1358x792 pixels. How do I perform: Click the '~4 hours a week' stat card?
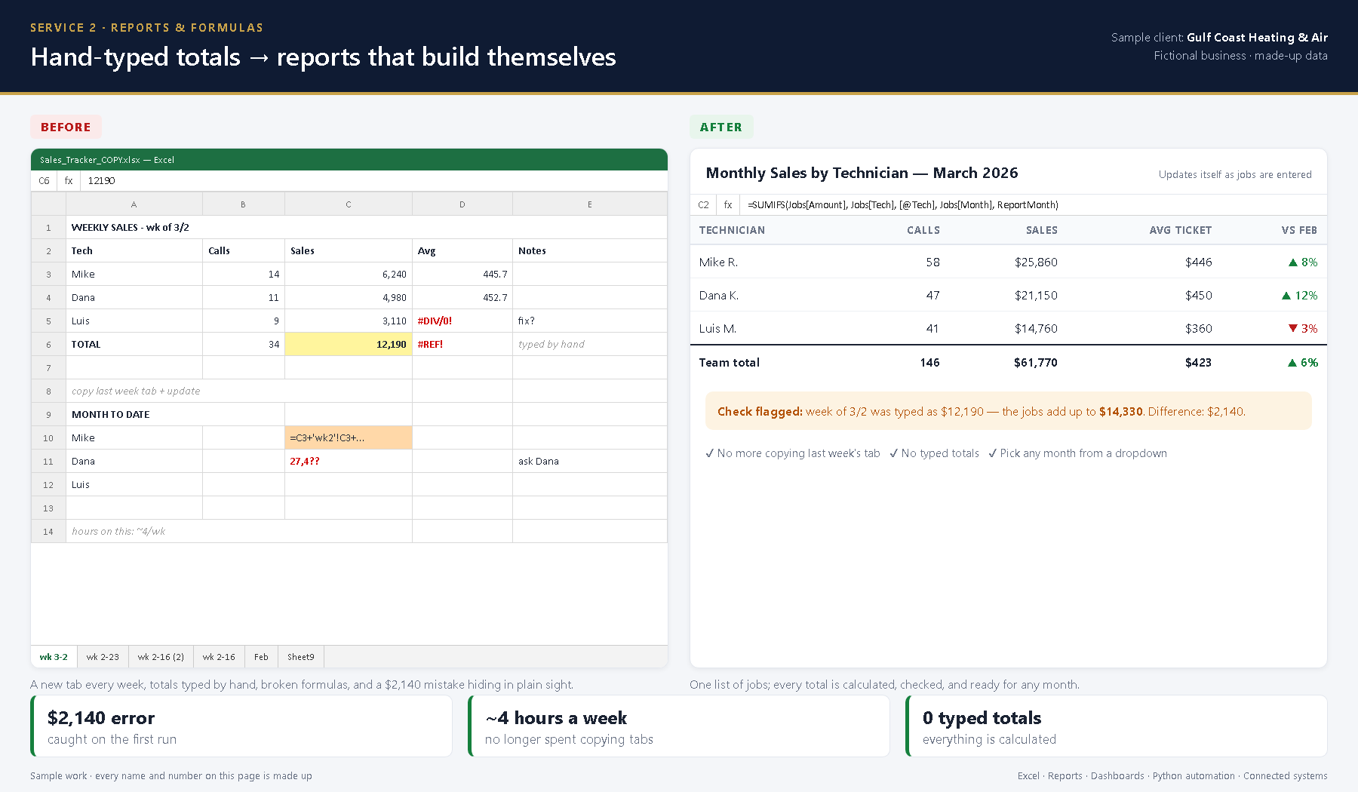point(679,726)
